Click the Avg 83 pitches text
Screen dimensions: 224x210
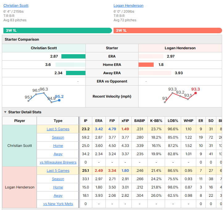point(15,20)
